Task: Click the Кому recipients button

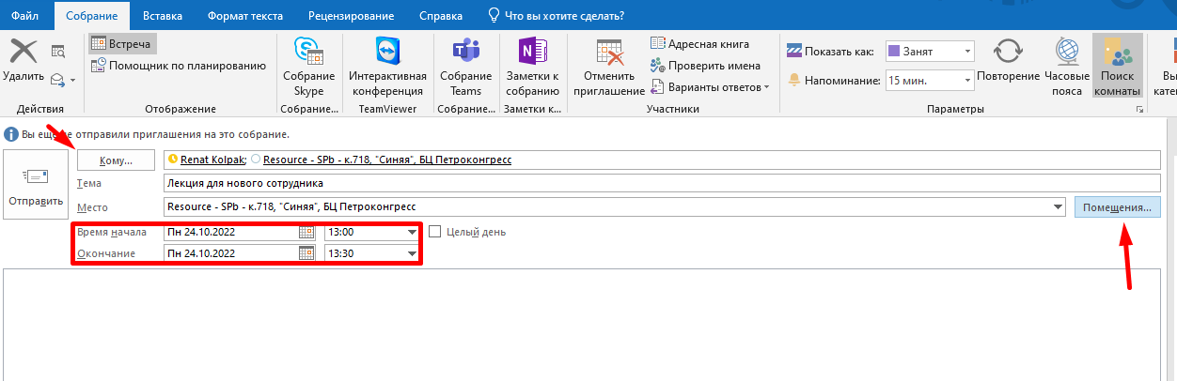Action: [x=116, y=160]
